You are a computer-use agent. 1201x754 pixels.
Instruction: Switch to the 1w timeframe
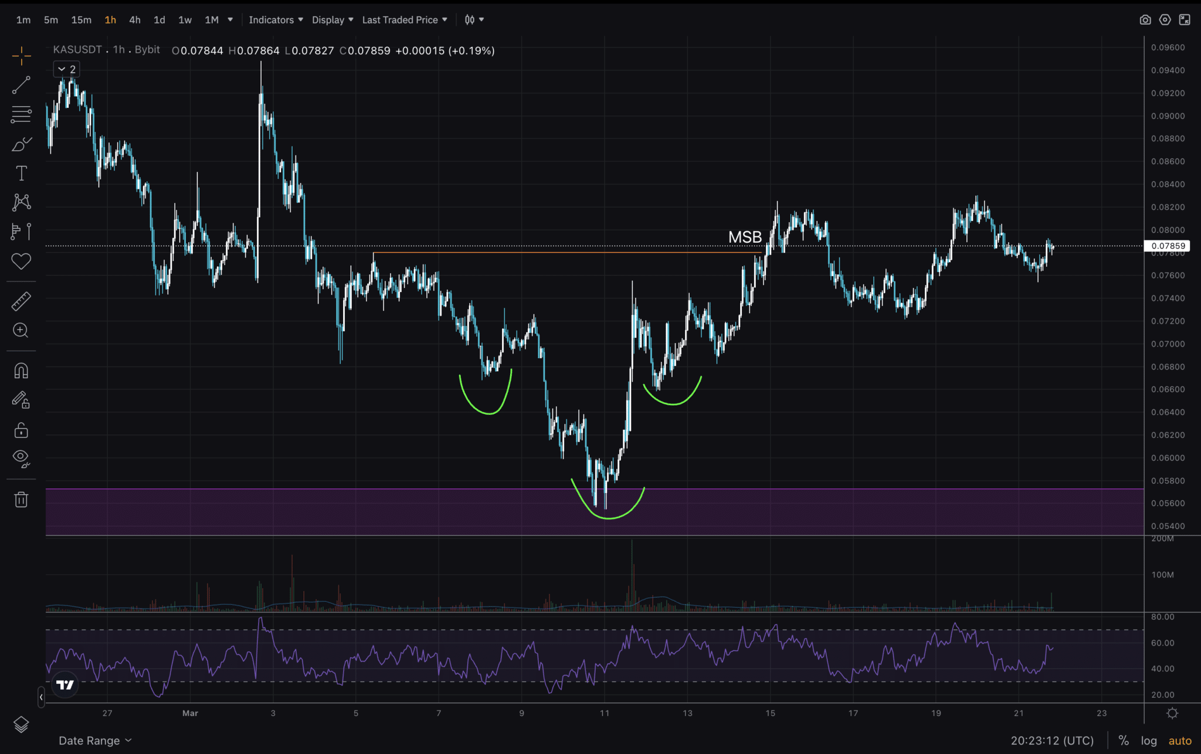(185, 20)
